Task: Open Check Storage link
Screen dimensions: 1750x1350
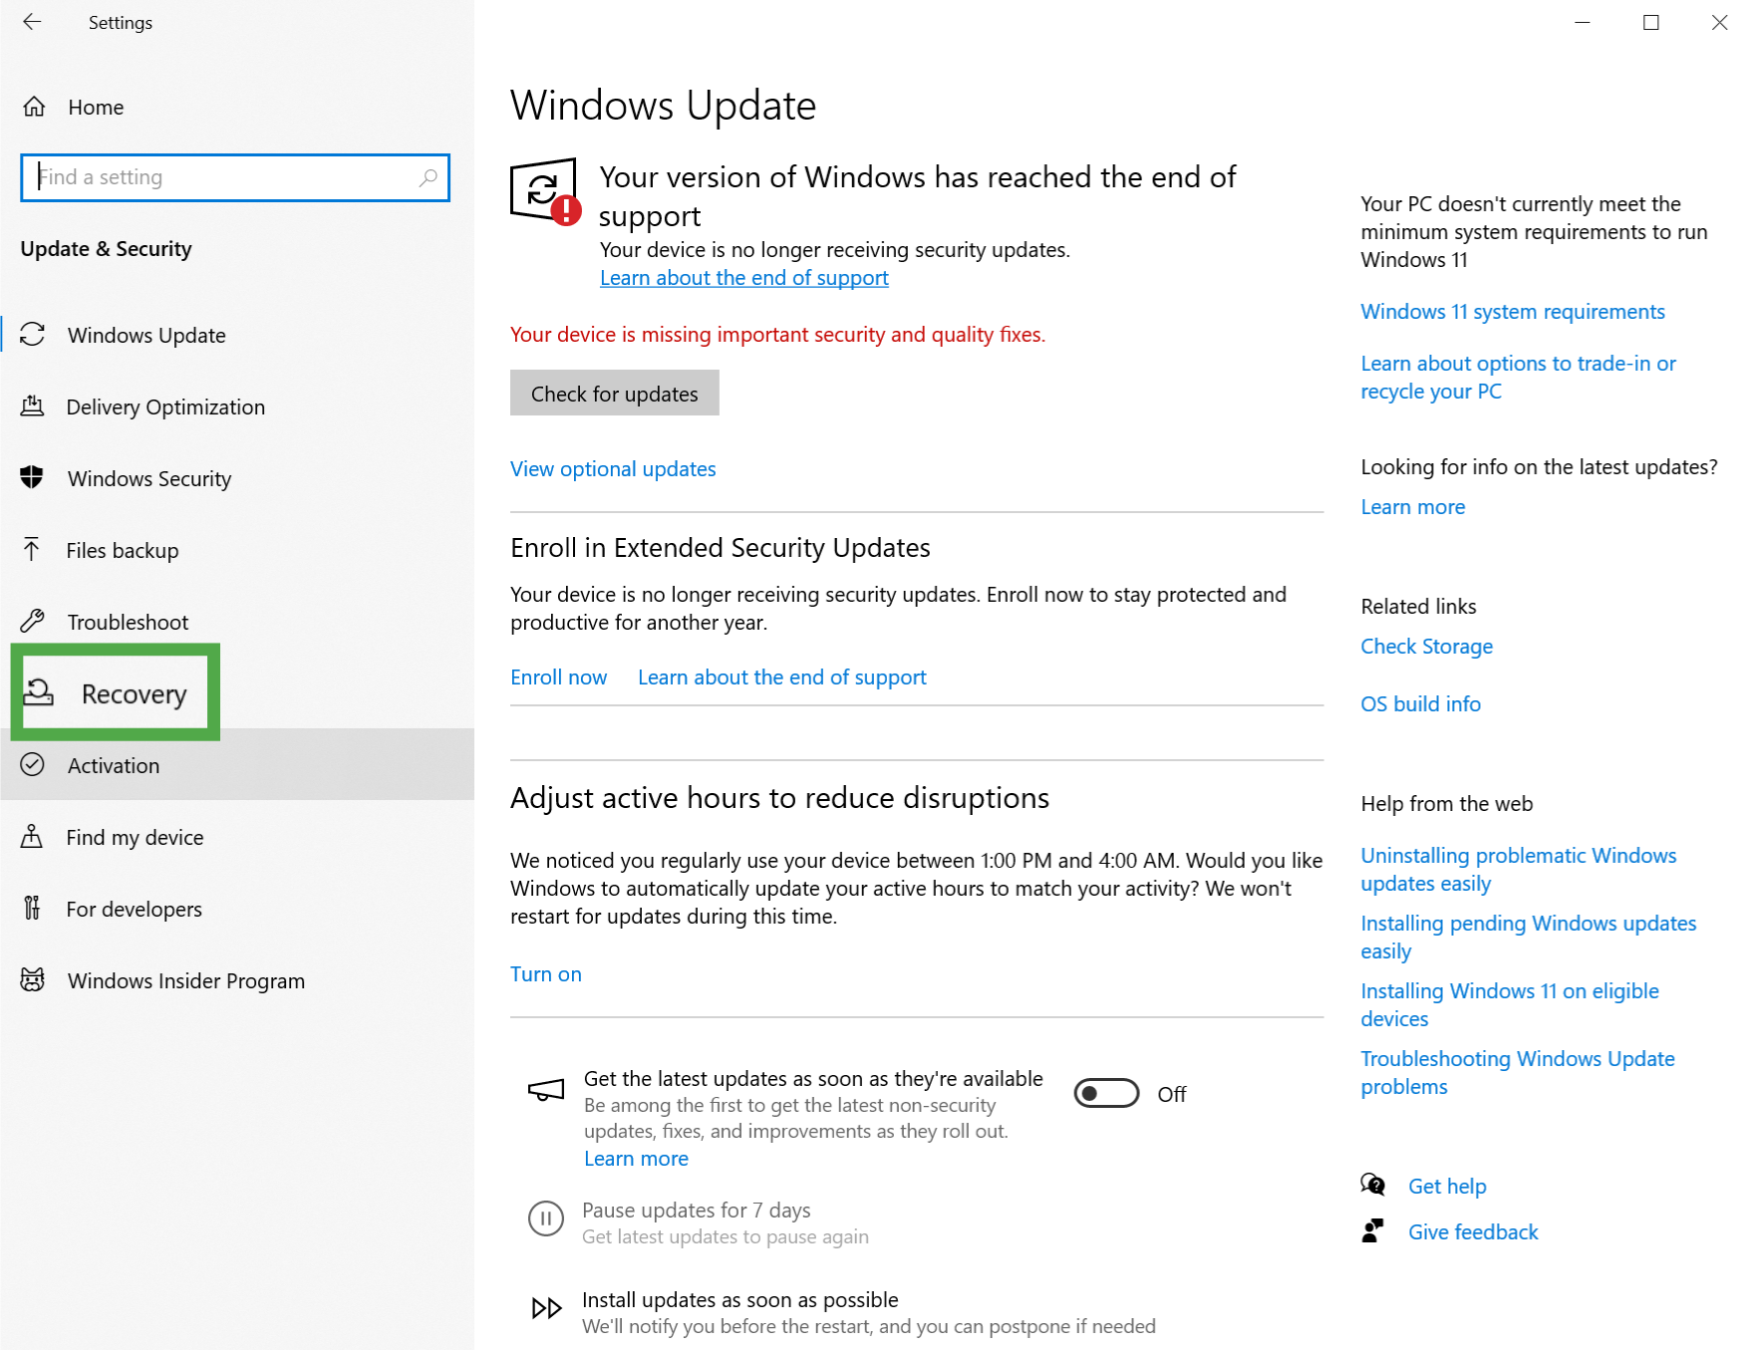Action: click(x=1427, y=647)
